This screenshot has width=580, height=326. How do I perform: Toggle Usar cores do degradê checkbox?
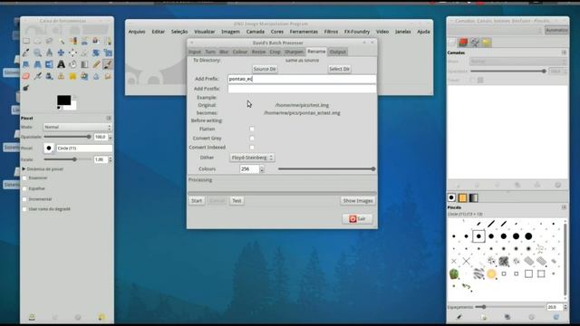pyautogui.click(x=24, y=209)
